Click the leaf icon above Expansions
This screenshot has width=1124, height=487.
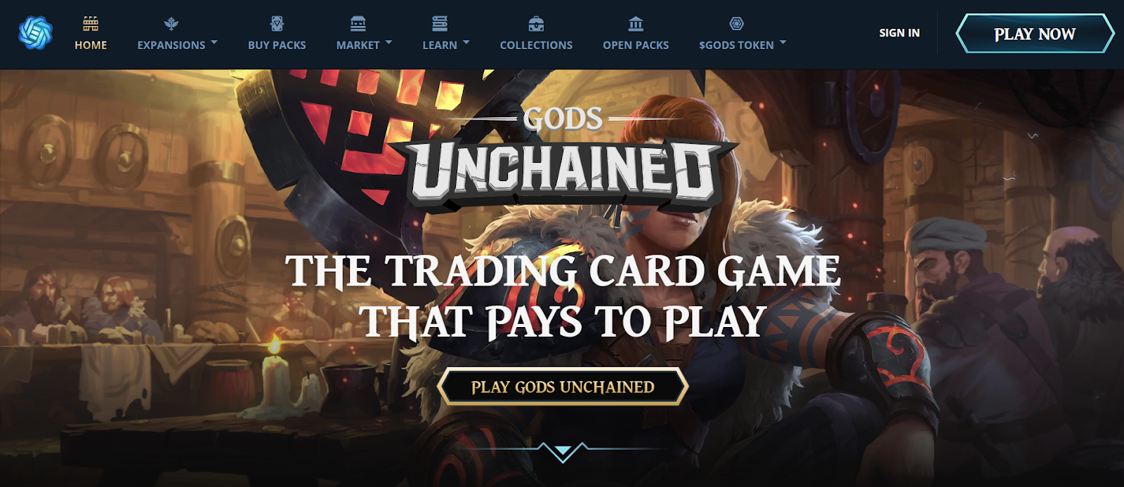[171, 24]
